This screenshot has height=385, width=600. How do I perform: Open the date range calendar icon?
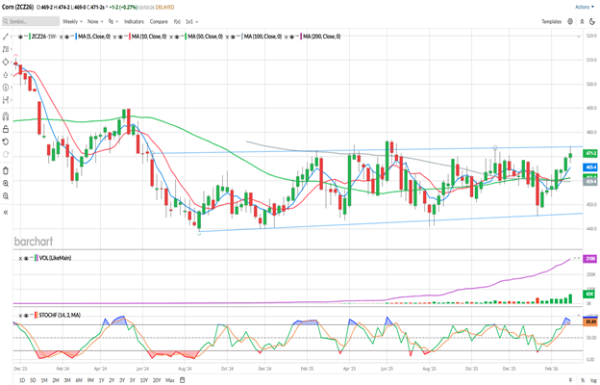[x=183, y=380]
